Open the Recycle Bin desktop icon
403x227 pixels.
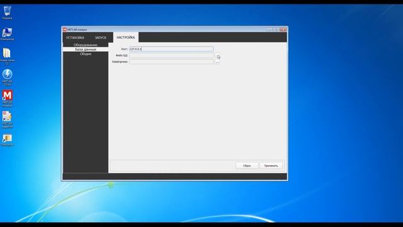tap(7, 13)
